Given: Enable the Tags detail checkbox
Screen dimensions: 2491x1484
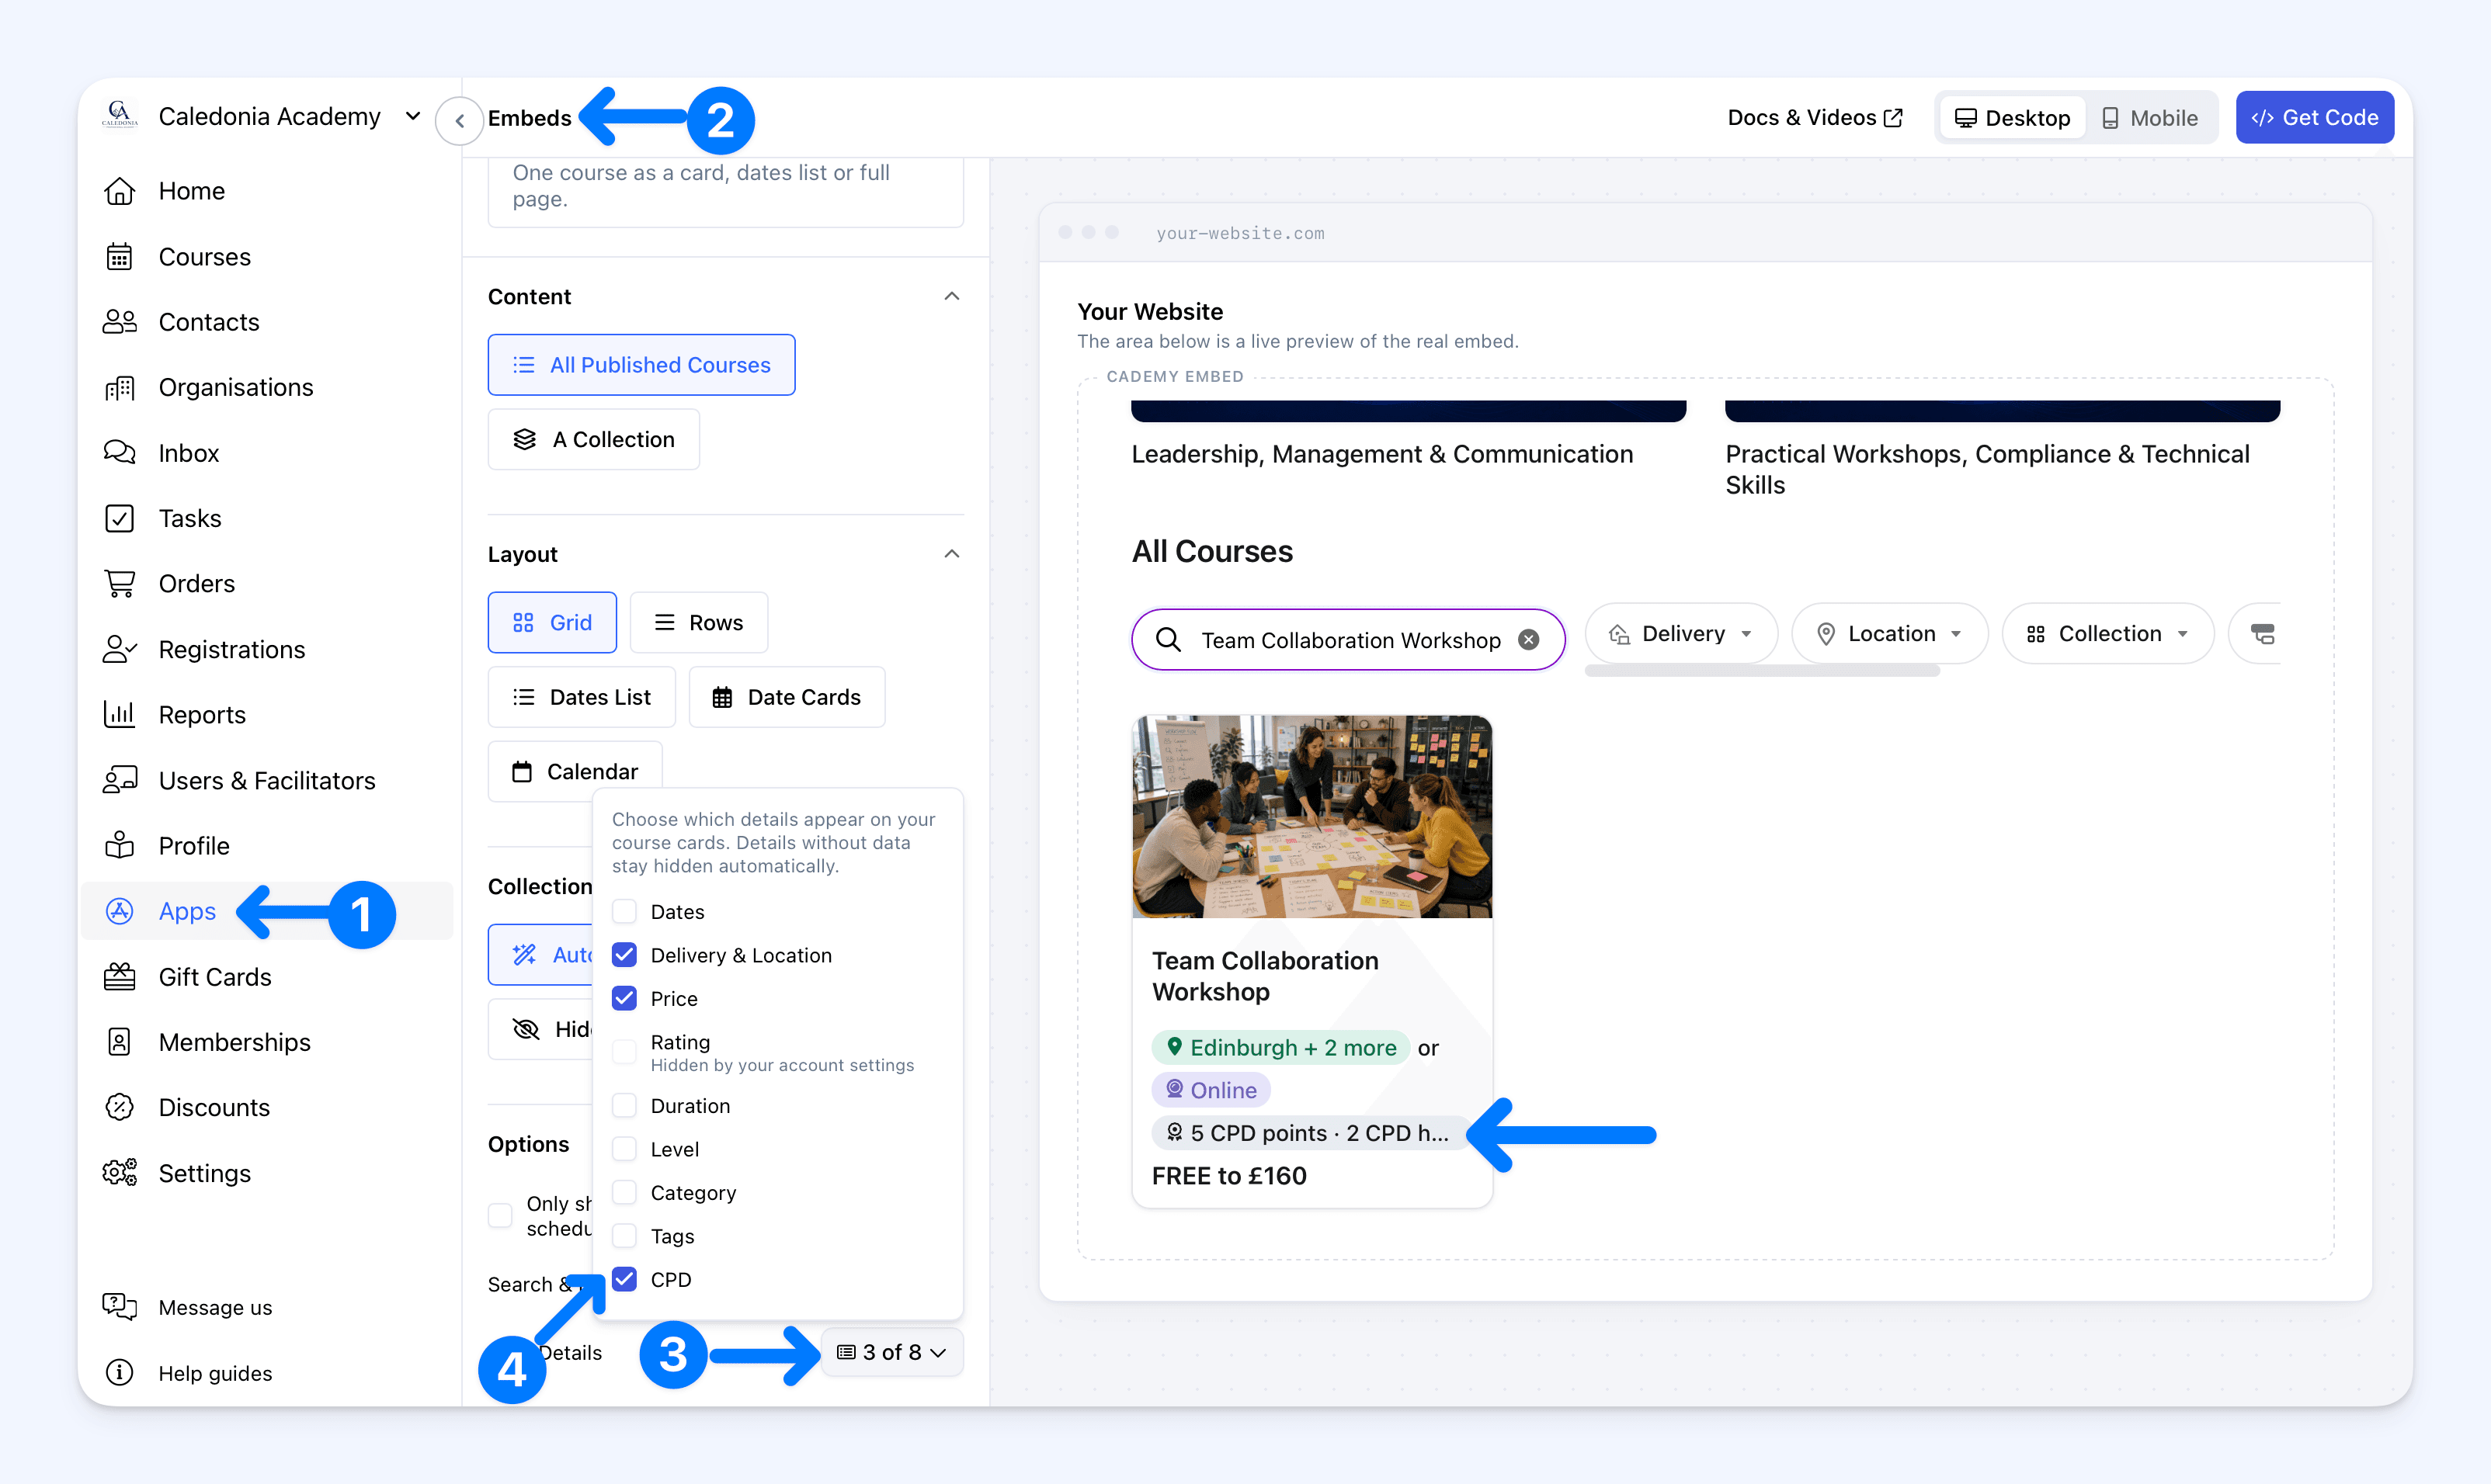Looking at the screenshot, I should (624, 1236).
